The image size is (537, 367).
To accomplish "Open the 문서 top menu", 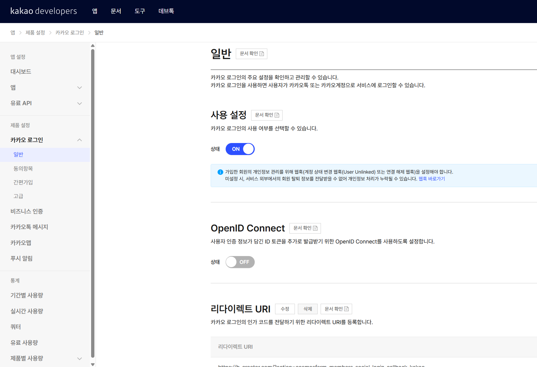I will point(116,11).
